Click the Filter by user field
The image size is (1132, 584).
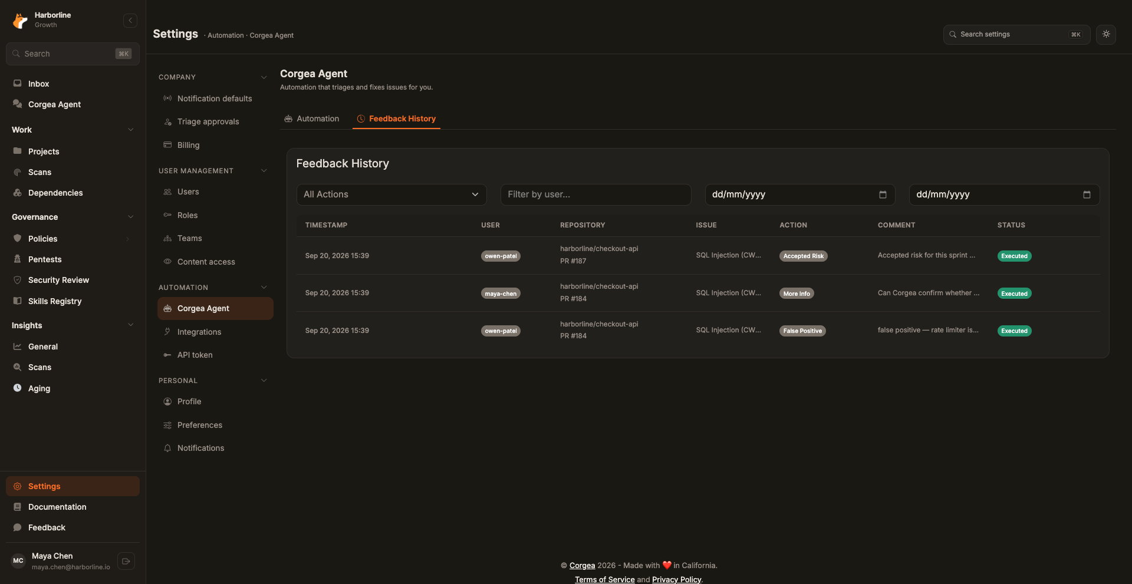coord(595,194)
